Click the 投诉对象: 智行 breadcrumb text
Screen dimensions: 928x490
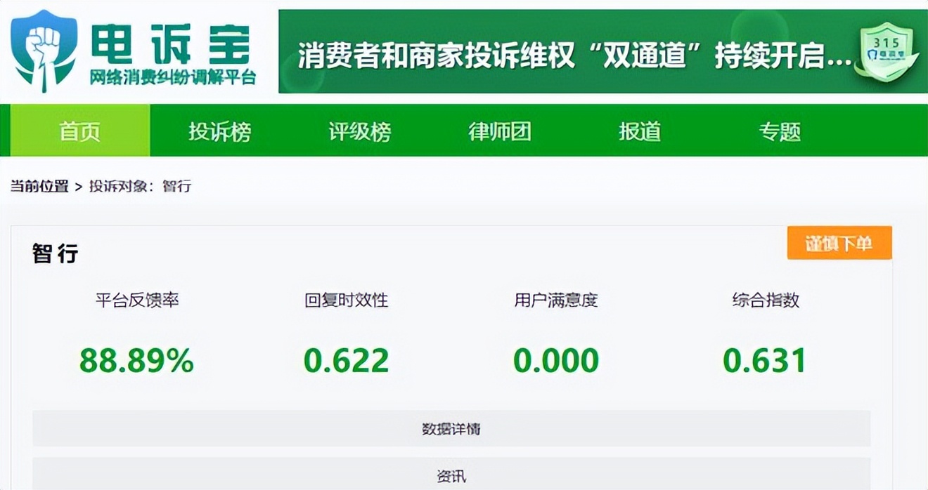coord(140,186)
